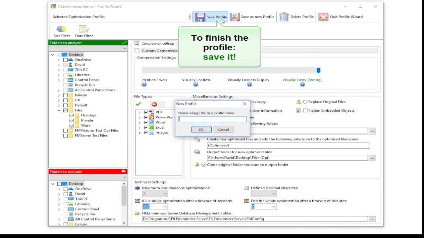Open the Date Filter tool

click(84, 32)
